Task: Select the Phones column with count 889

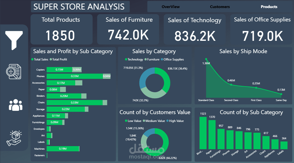Action: click(230, 140)
